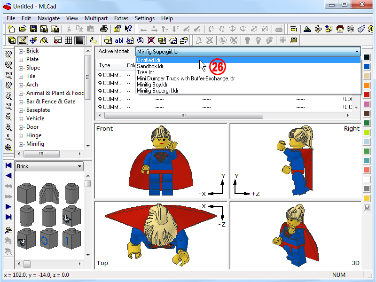Open the minifig generator icon
Viewport: 376px width, 282px height.
(x=340, y=29)
